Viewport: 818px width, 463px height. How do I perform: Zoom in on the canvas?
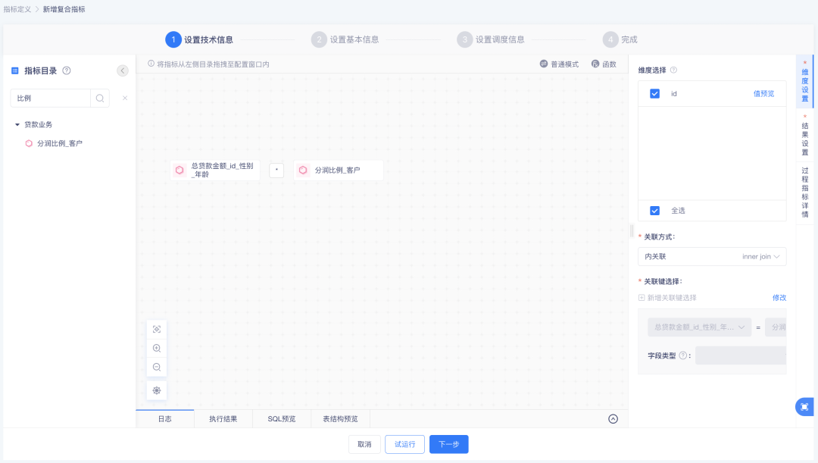[x=157, y=349]
